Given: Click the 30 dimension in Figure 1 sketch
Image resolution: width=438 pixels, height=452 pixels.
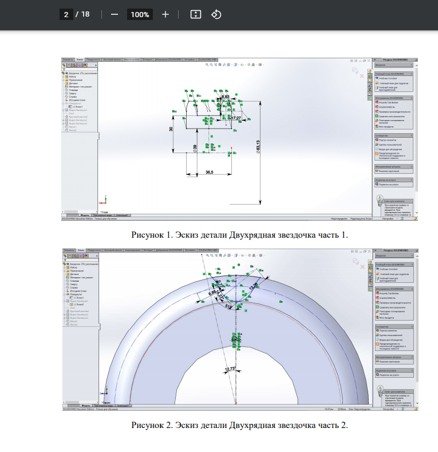Looking at the screenshot, I should pos(171,129).
